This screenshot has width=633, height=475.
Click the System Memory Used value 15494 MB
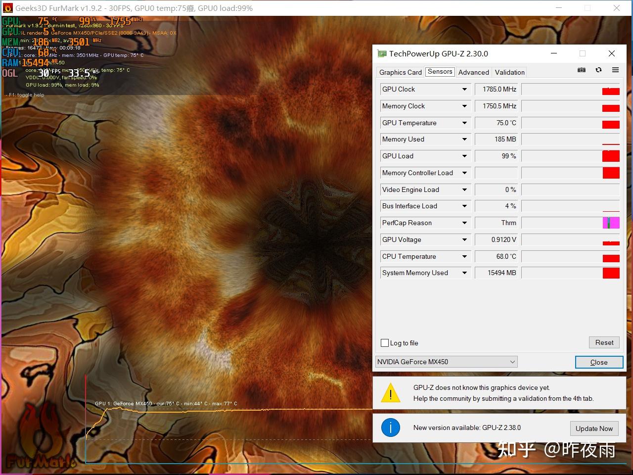497,273
